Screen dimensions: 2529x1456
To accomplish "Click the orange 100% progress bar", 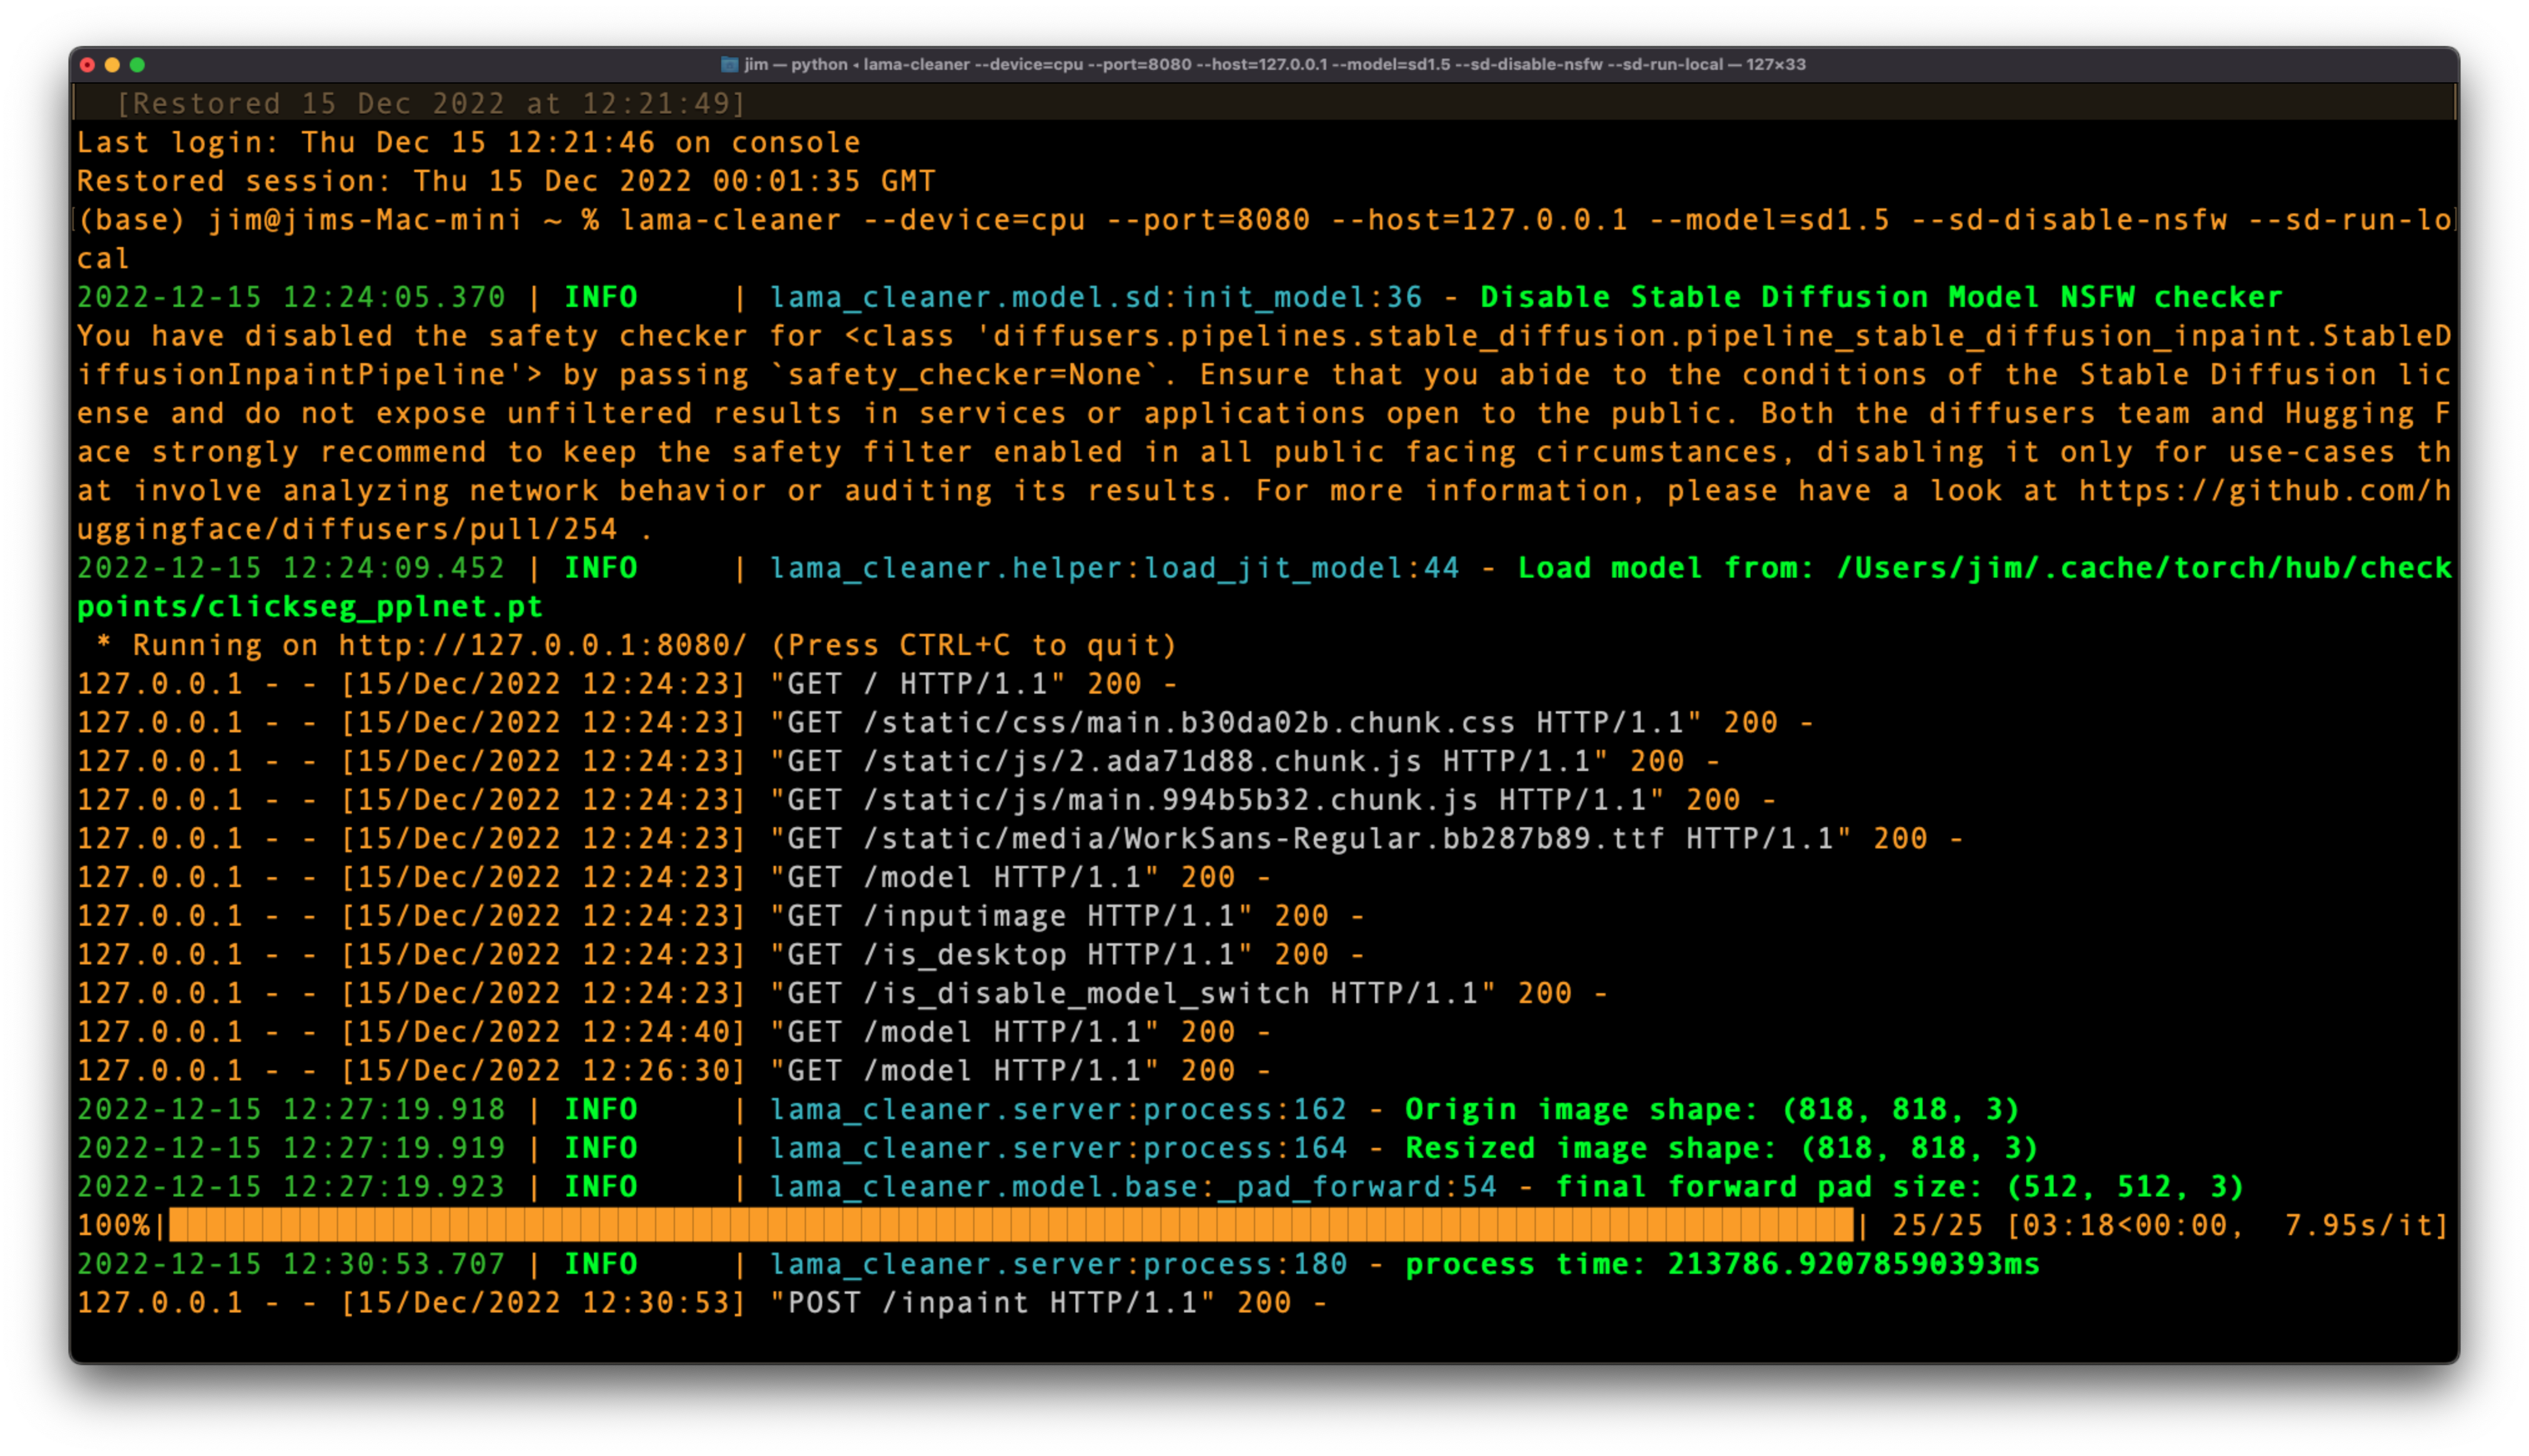I will point(1000,1225).
